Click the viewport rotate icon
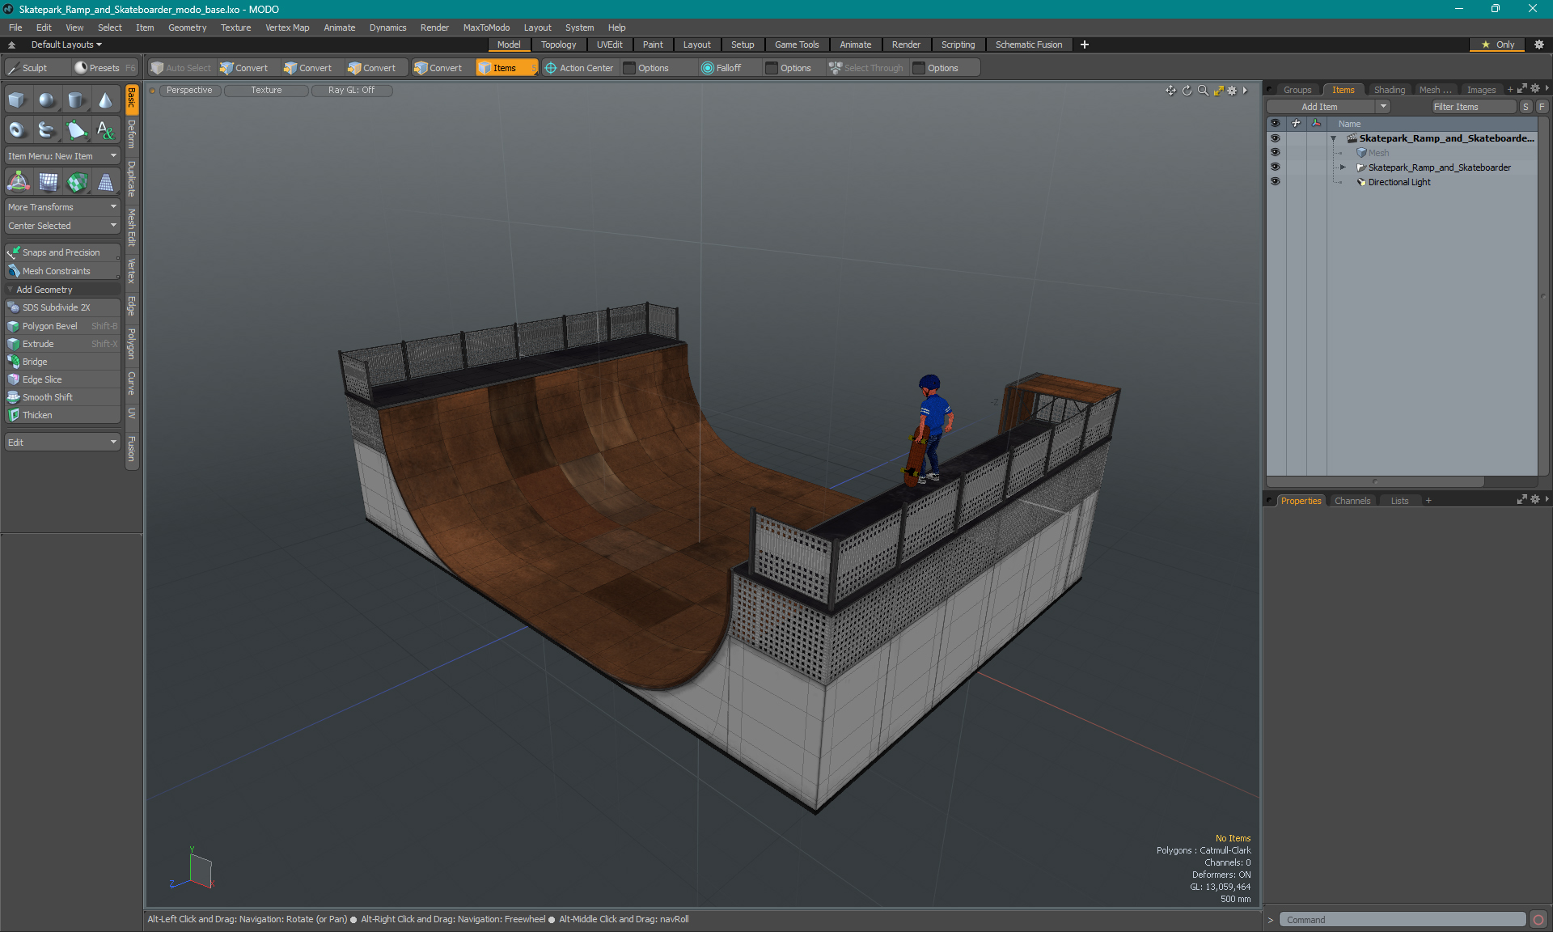The width and height of the screenshot is (1553, 932). [x=1187, y=91]
